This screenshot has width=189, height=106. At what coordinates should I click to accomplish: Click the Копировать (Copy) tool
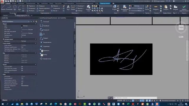click(31, 8)
